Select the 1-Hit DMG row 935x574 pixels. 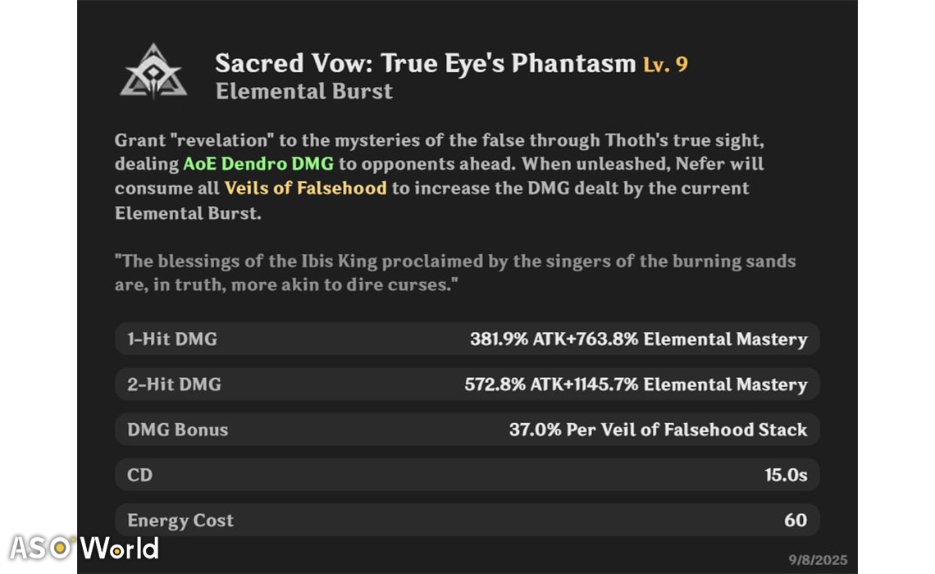[467, 339]
